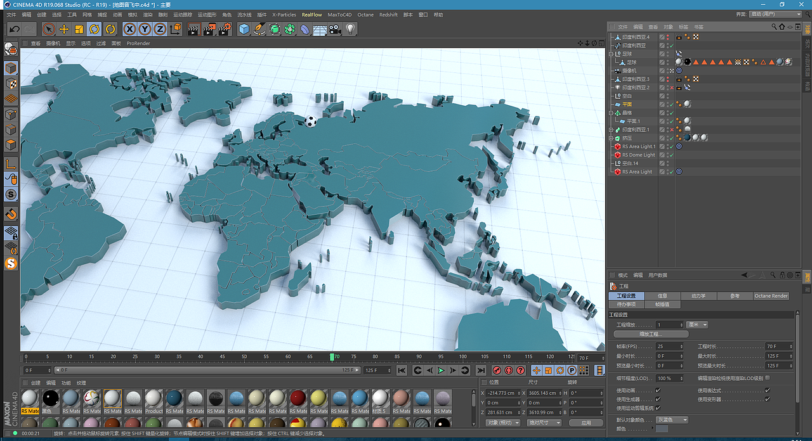Switch the coordinate system icon
This screenshot has width=812, height=441.
coord(176,29)
